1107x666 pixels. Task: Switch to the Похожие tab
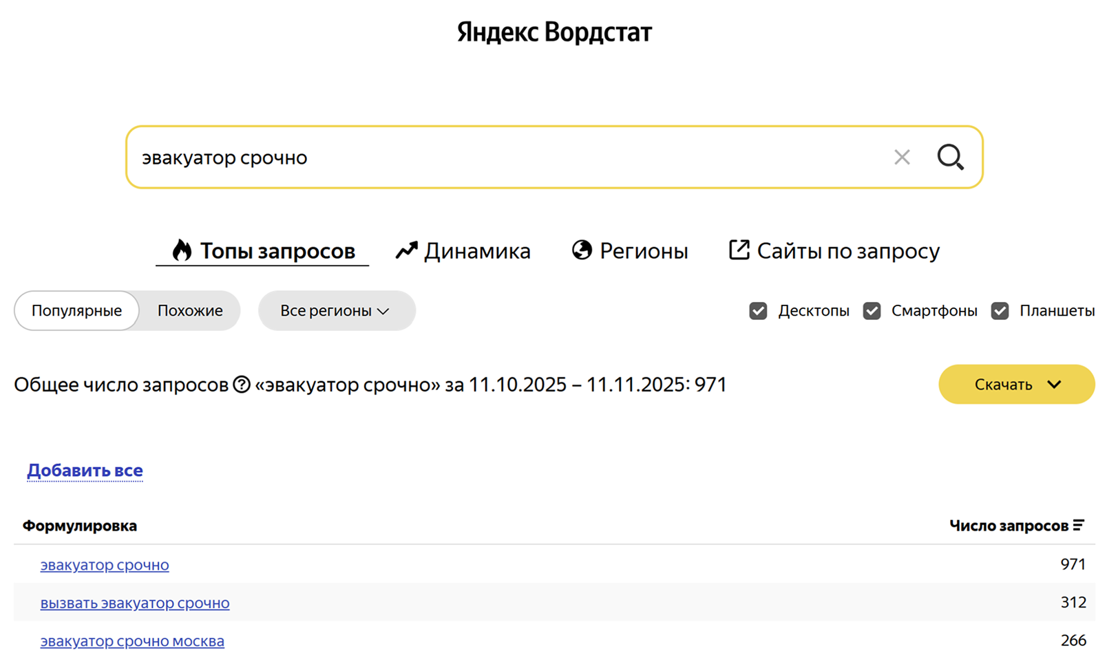[x=189, y=310]
